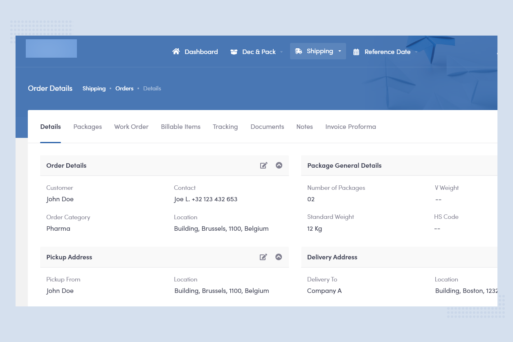Switch to the Packages tab
Viewport: 513px width, 342px height.
(x=88, y=127)
